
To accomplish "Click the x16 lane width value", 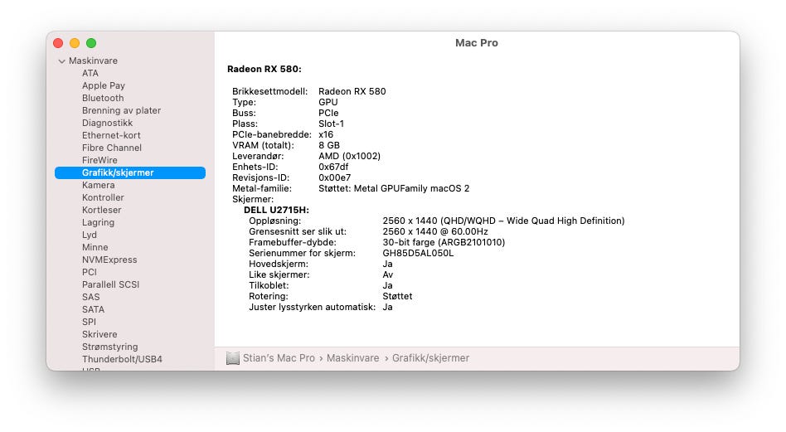I will tap(326, 135).
